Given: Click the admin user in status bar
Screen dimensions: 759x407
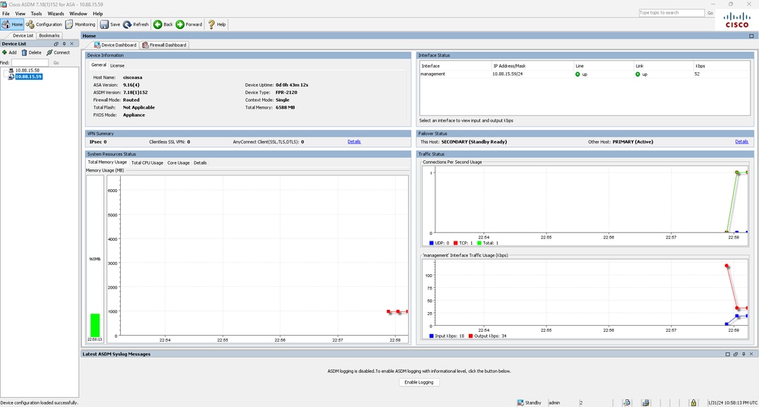Looking at the screenshot, I should 554,402.
